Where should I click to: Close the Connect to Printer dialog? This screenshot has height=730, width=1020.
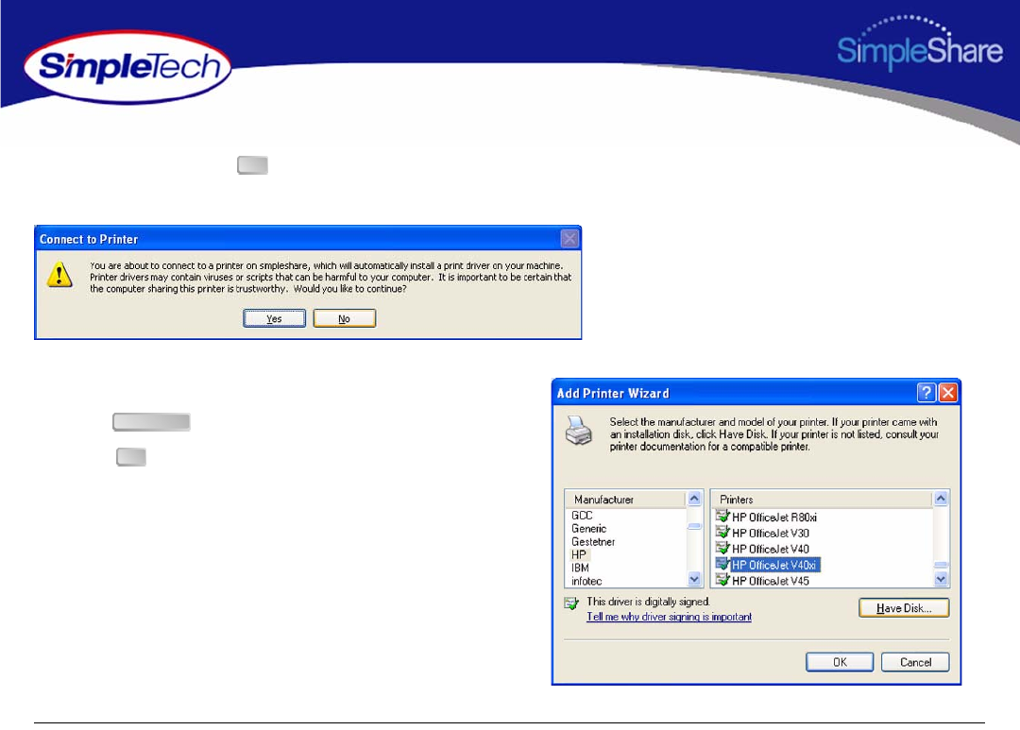(569, 239)
